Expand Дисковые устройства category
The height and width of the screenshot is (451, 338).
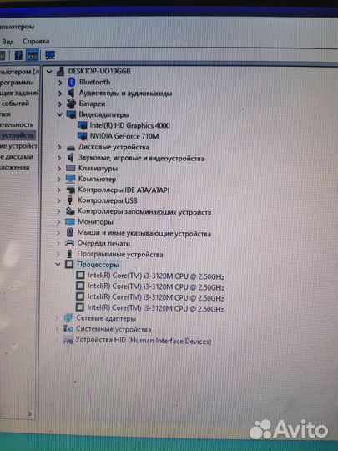[x=59, y=147]
